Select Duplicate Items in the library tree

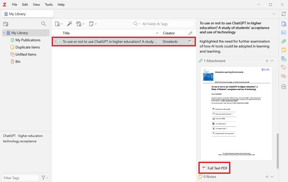[28, 47]
